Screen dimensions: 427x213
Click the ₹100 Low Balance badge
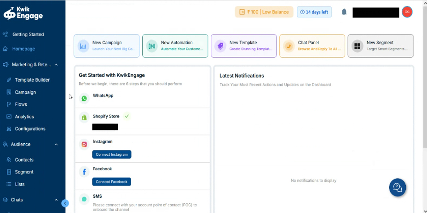pos(264,12)
